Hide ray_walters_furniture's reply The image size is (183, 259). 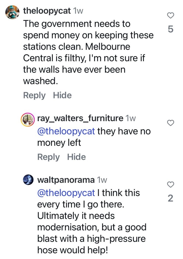pos(77,157)
